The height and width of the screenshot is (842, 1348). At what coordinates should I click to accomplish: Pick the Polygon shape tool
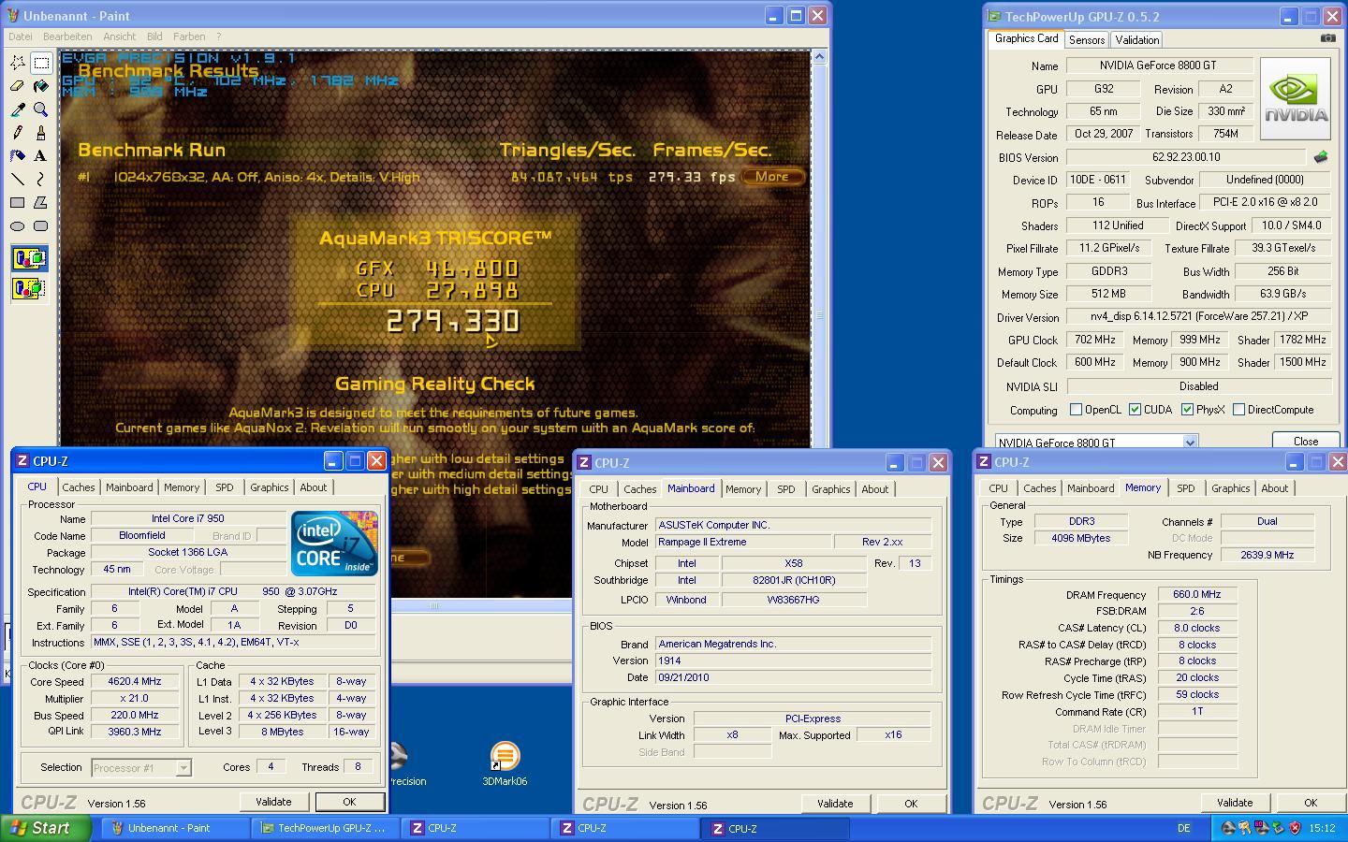[41, 203]
